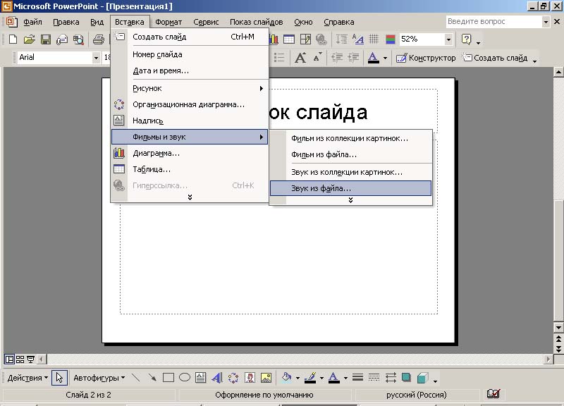Switch to Slide sorter view icon
Screen dimensions: 564x406
[20, 359]
